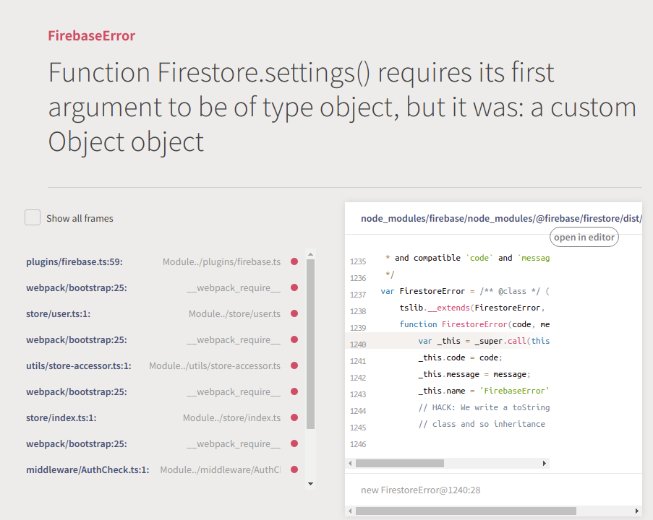Click the red dot beside the first webpack/bootstrap:25 frame
The height and width of the screenshot is (520, 653).
click(x=294, y=287)
